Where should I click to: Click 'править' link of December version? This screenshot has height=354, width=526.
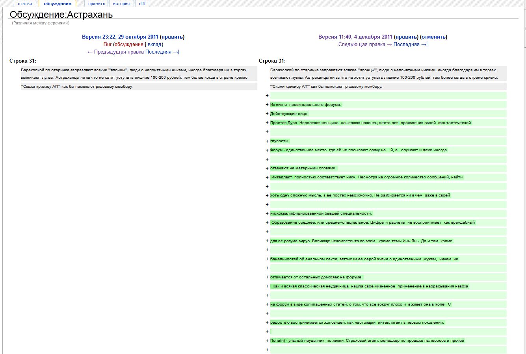[406, 37]
